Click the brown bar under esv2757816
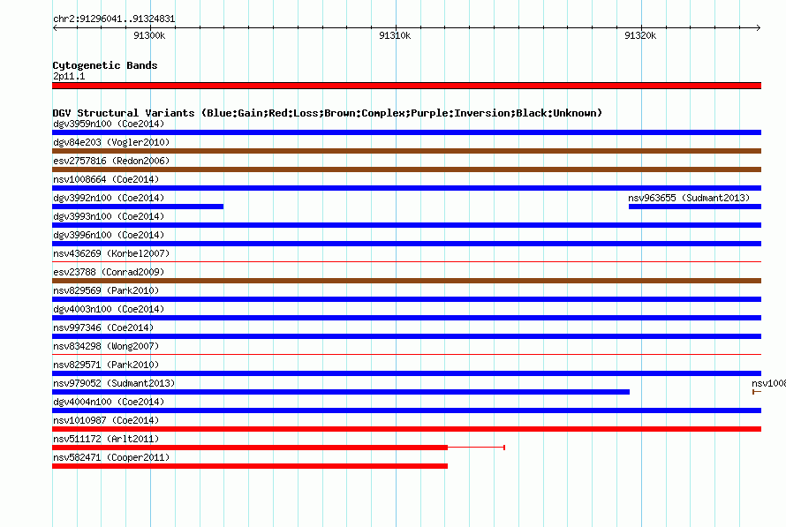The width and height of the screenshot is (786, 527). click(x=406, y=169)
